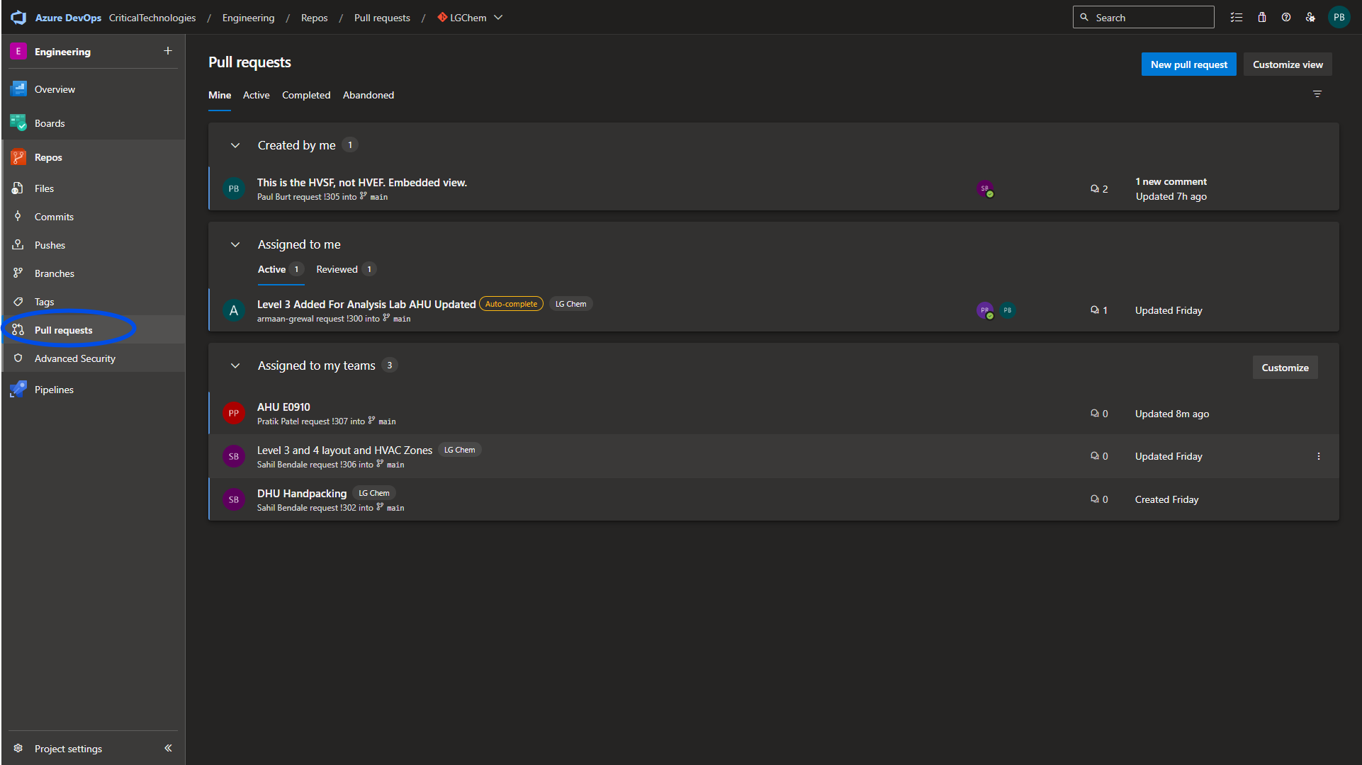Click the Branches icon in sidebar
Viewport: 1362px width, 765px height.
(x=18, y=273)
